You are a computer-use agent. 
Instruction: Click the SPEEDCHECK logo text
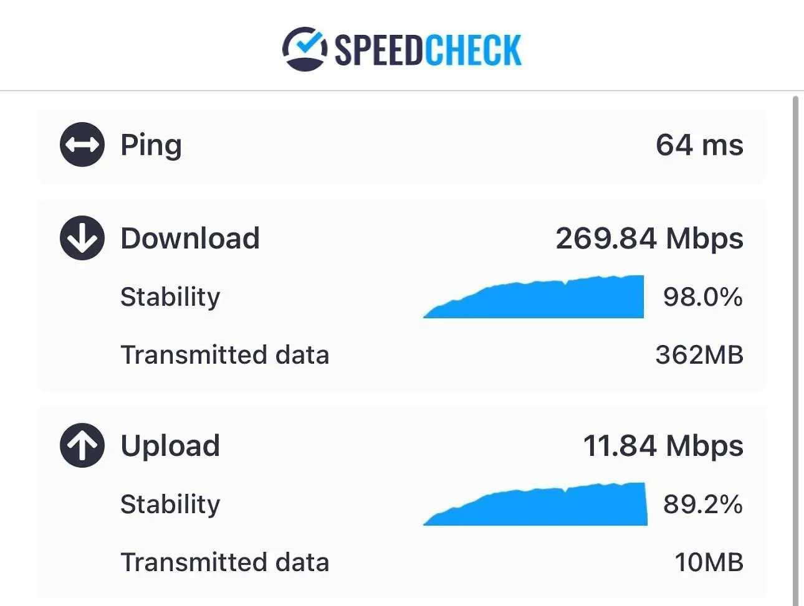pyautogui.click(x=428, y=50)
